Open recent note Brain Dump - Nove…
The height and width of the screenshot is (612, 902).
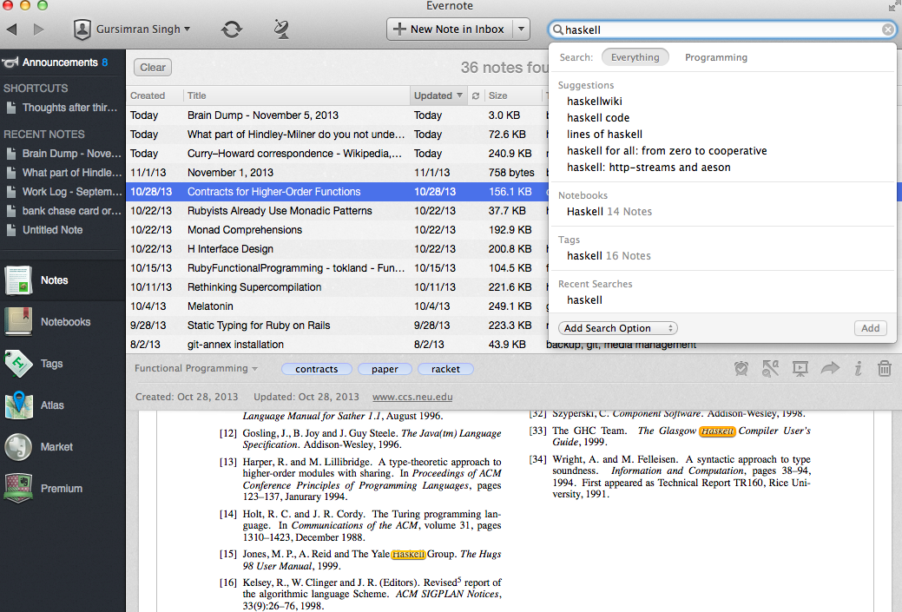[63, 154]
